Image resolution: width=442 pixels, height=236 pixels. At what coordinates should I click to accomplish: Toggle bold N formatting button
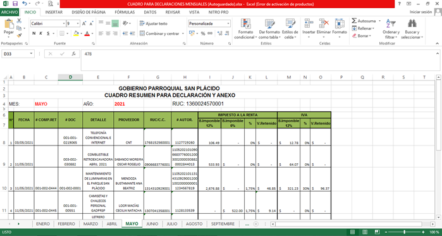34,34
